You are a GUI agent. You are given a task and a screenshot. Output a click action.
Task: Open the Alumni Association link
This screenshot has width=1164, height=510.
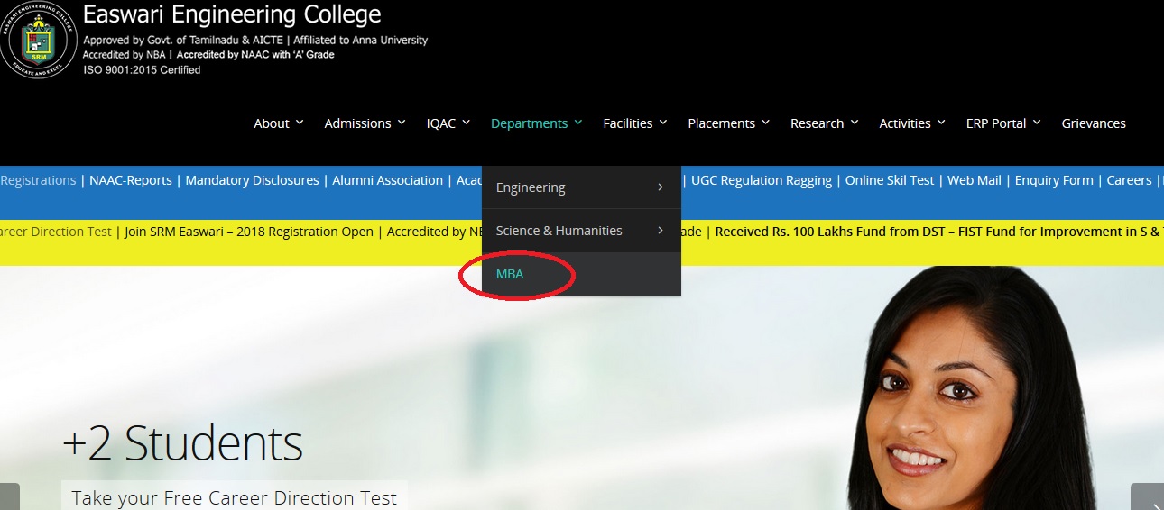click(387, 180)
